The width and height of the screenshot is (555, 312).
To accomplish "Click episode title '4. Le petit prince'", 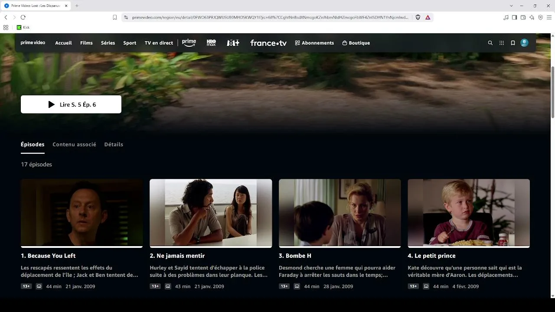I will (x=431, y=256).
